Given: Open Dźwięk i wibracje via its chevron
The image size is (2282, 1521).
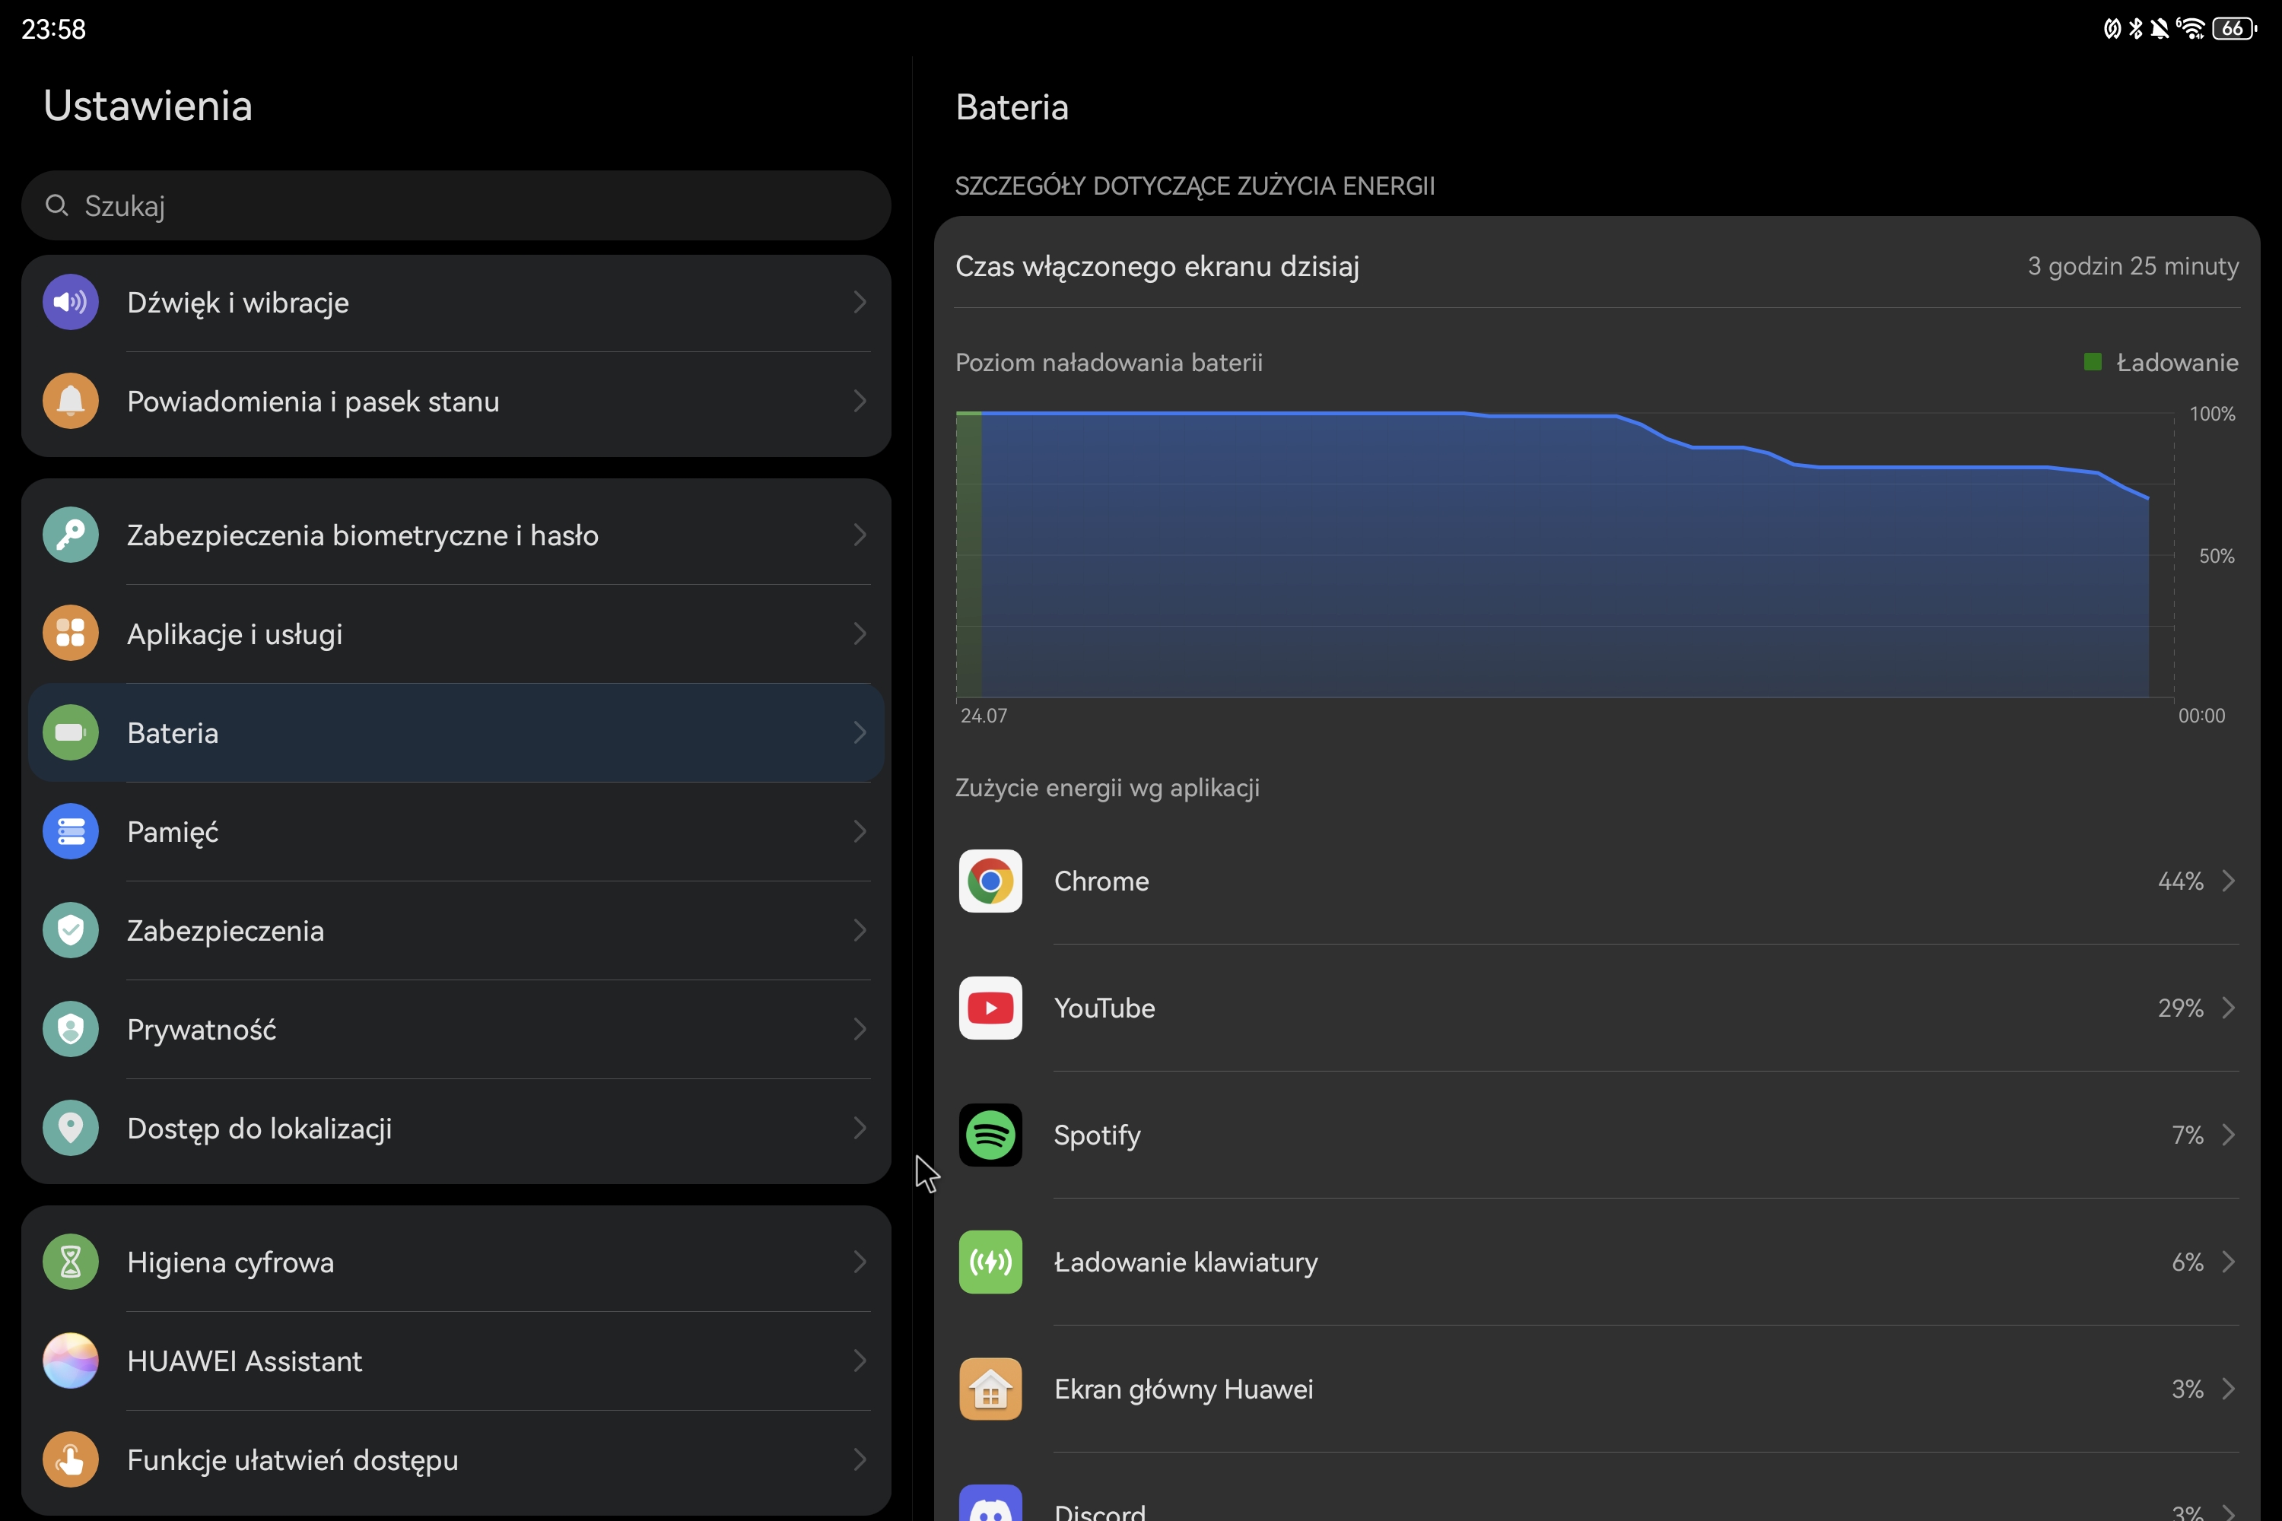Looking at the screenshot, I should tap(860, 302).
